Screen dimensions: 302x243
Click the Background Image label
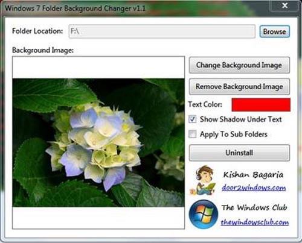click(43, 50)
